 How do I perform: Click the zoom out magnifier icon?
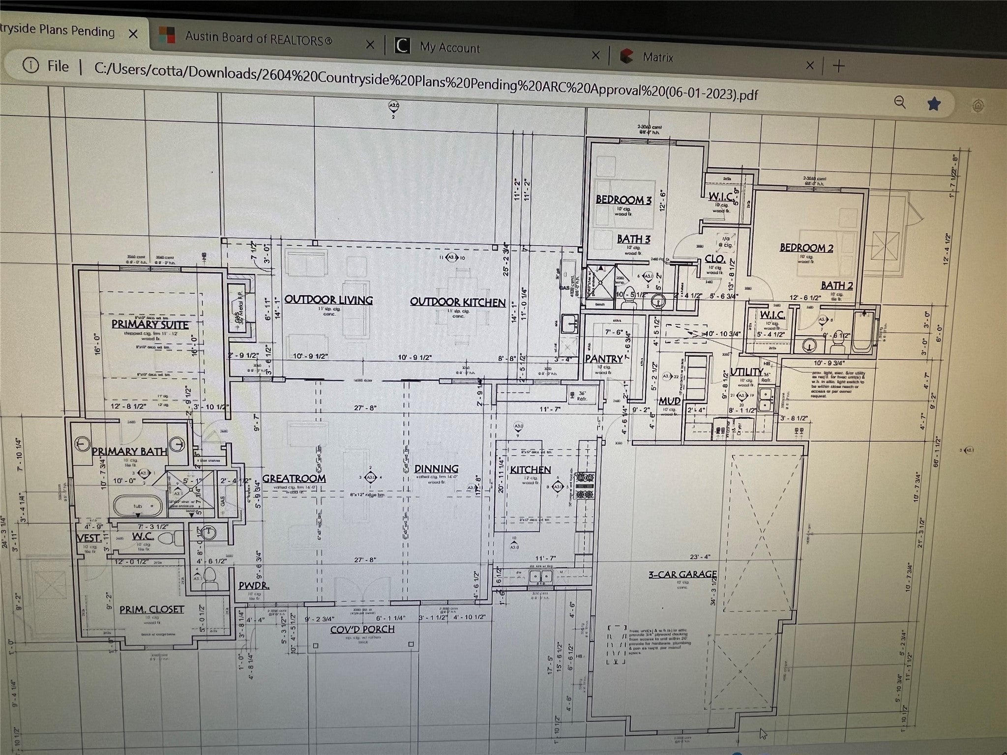click(x=900, y=102)
